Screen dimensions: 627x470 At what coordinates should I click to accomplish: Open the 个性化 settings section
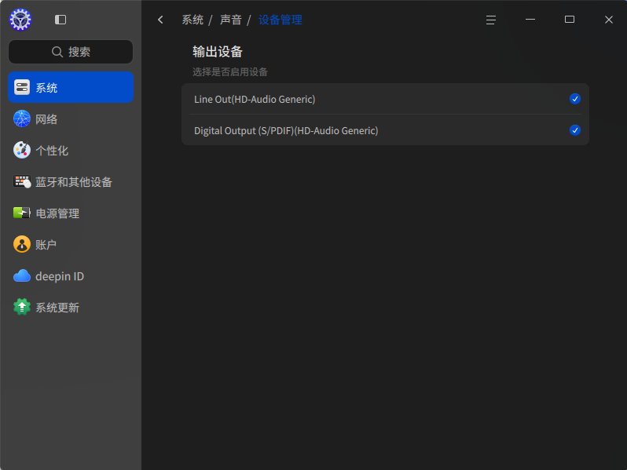71,150
